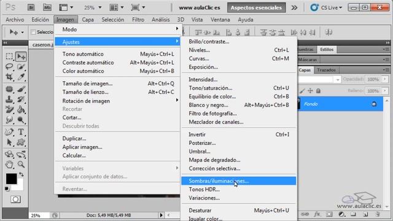Open the status bar info arrow
This screenshot has width=393, height=221.
click(x=161, y=215)
